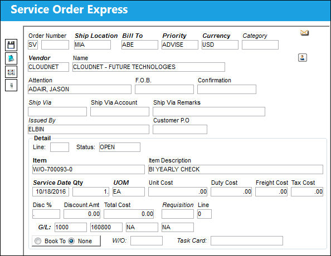Open the vendor contact person icon
Image resolution: width=331 pixels, height=256 pixels.
302,57
